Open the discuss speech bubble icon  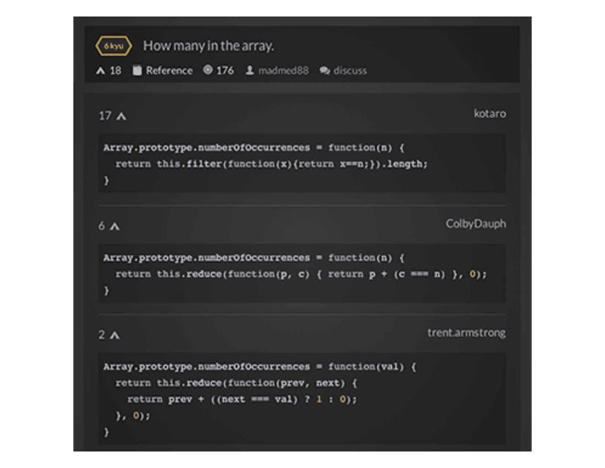[324, 70]
